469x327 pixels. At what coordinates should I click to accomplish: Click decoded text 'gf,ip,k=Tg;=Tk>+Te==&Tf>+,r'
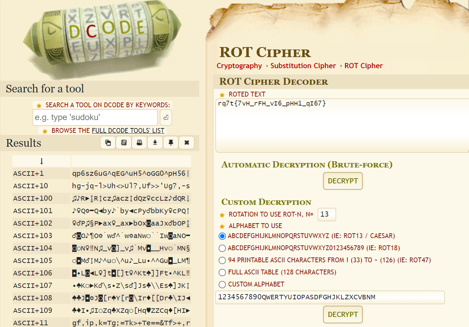131,323
